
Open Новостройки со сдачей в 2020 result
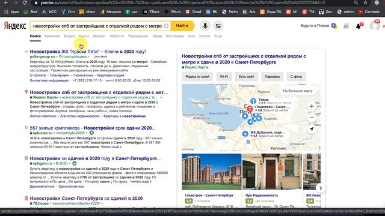(x=95, y=158)
